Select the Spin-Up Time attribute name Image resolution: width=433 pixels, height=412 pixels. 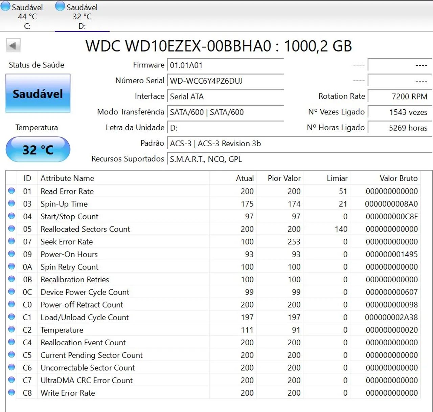[64, 204]
